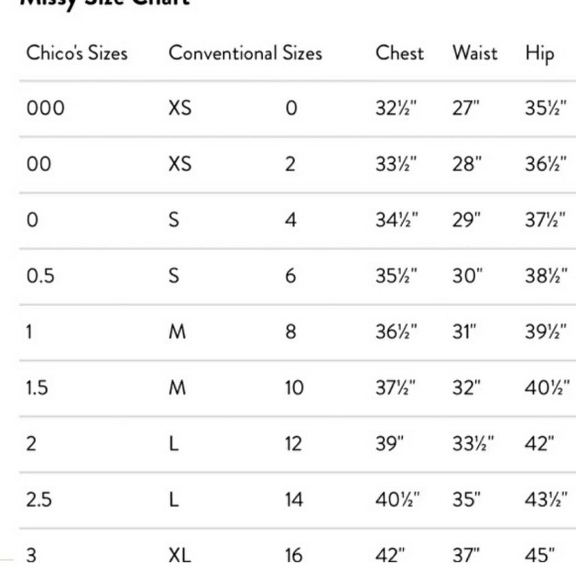Image resolution: width=576 pixels, height=577 pixels.
Task: Select Chico's size 1.5 cell
Action: click(37, 388)
